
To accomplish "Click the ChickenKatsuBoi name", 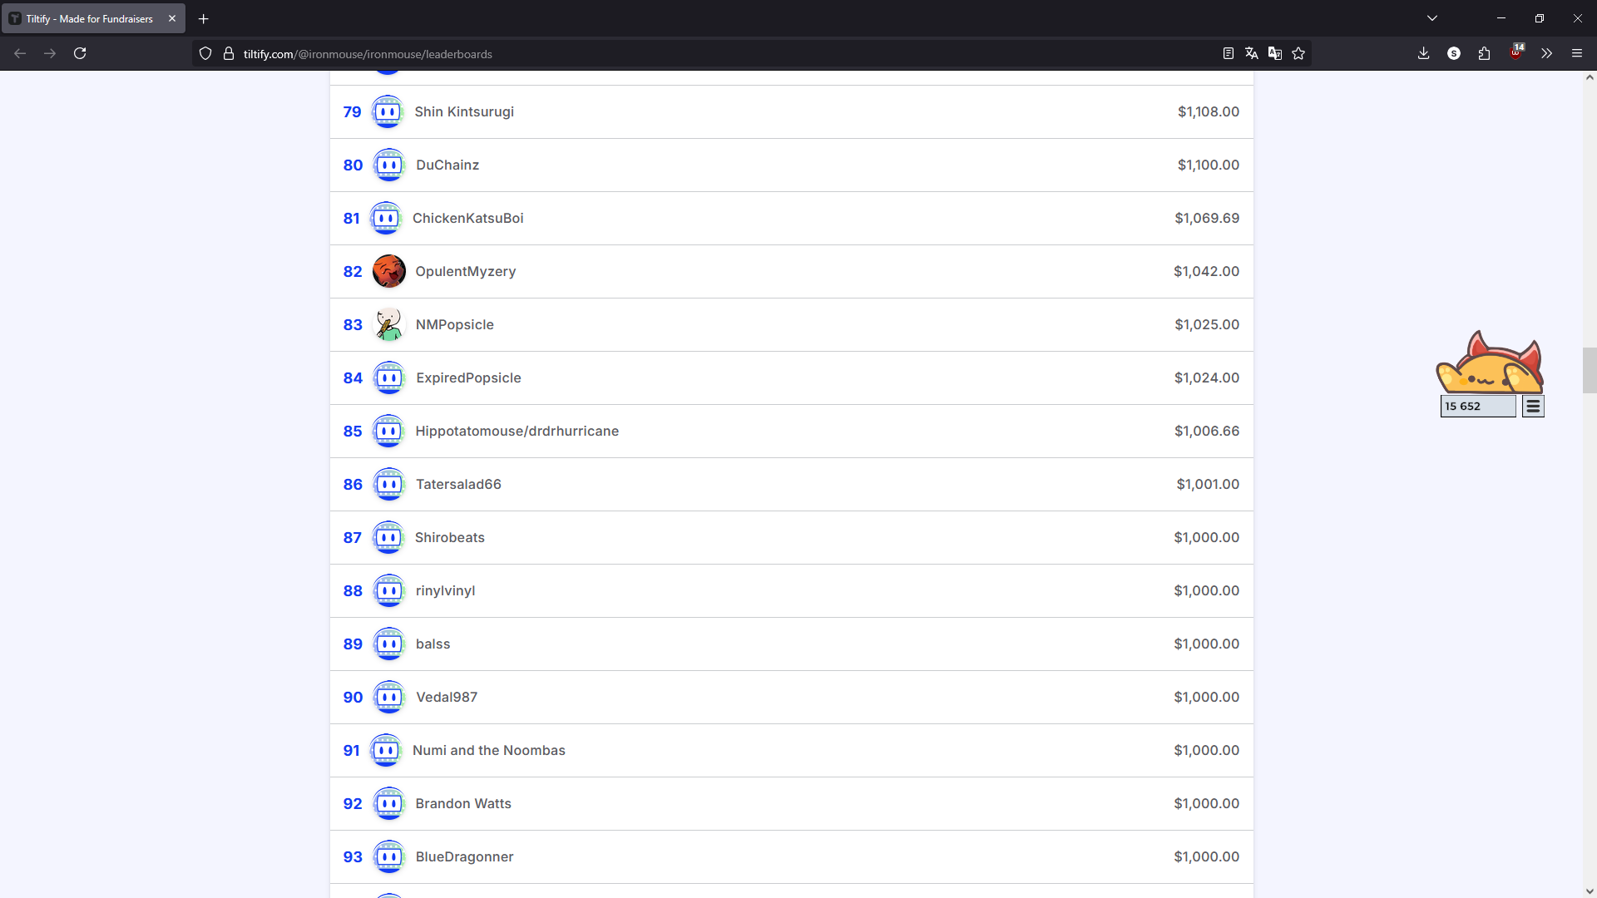I will tap(468, 218).
